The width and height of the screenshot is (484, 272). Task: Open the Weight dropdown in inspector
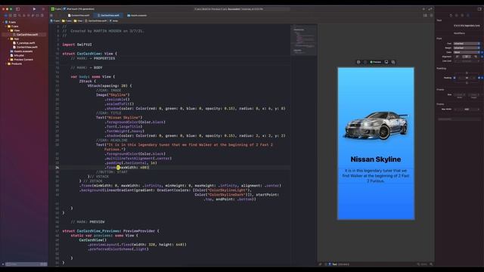tap(467, 48)
